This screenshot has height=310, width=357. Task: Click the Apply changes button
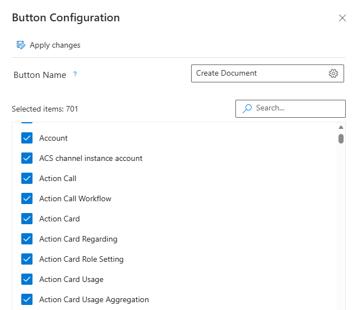tap(54, 45)
